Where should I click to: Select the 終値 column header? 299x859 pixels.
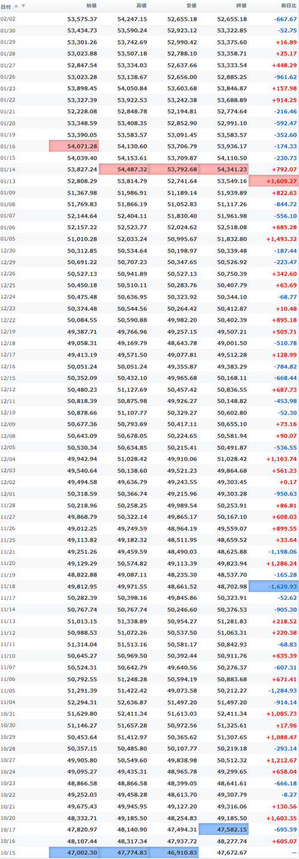click(240, 6)
